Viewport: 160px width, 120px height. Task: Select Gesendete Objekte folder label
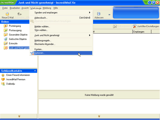pos(18,35)
